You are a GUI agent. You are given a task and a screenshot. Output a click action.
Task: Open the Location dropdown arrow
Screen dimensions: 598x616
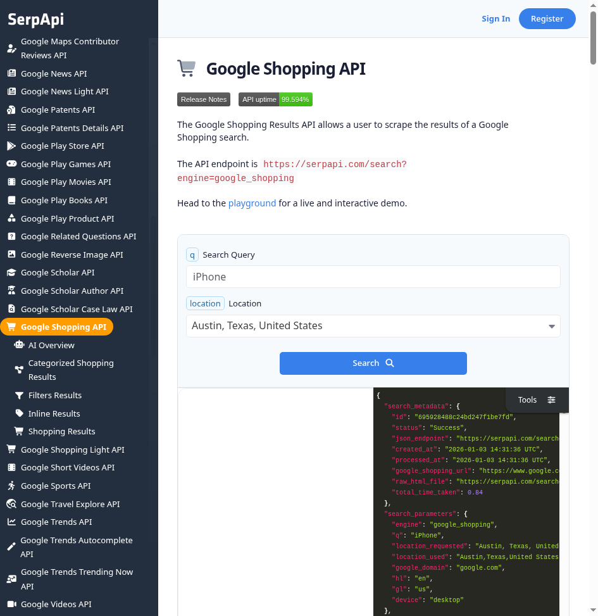click(x=551, y=327)
